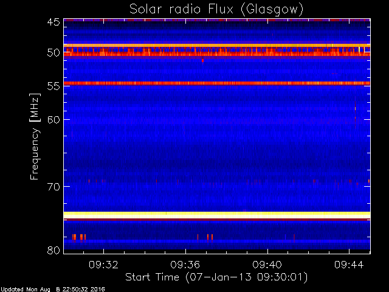The width and height of the screenshot is (389, 292).
Task: Click the '09:44' time tick label
Action: click(349, 265)
